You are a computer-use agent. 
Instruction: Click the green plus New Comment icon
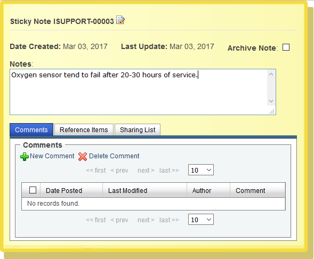[x=25, y=157]
